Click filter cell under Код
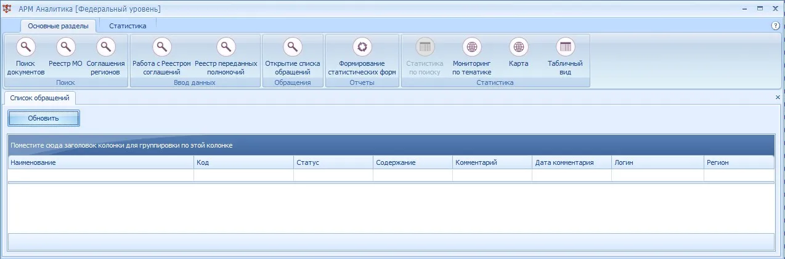 (x=243, y=175)
